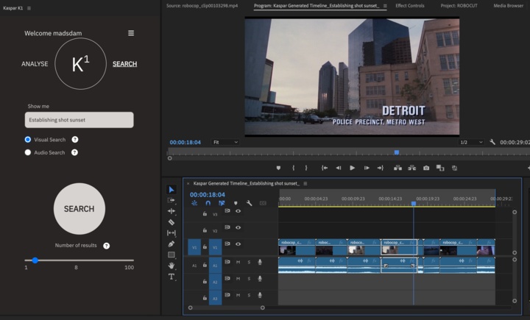Solo audio track A1
This screenshot has height=320, width=530.
pos(249,262)
